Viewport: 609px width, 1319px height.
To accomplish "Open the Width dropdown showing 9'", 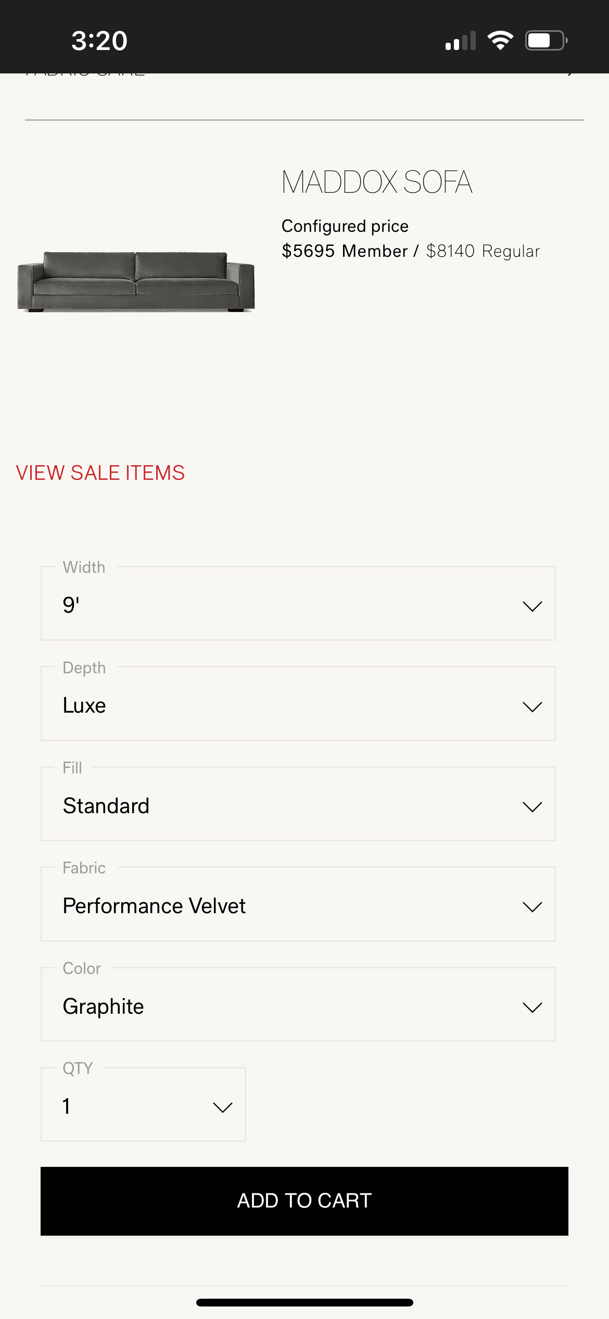I will (x=298, y=603).
